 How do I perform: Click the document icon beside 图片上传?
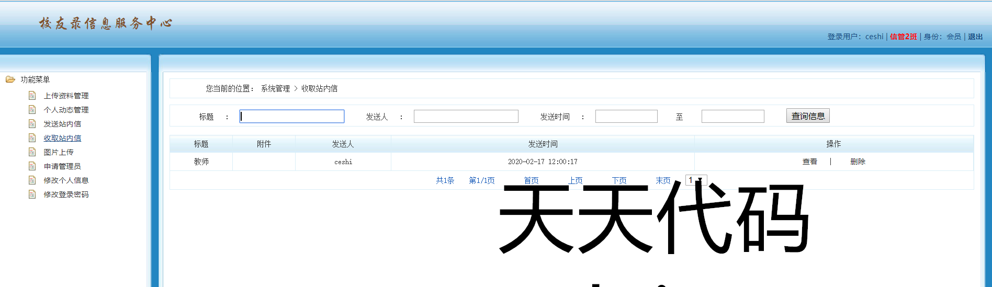(32, 152)
